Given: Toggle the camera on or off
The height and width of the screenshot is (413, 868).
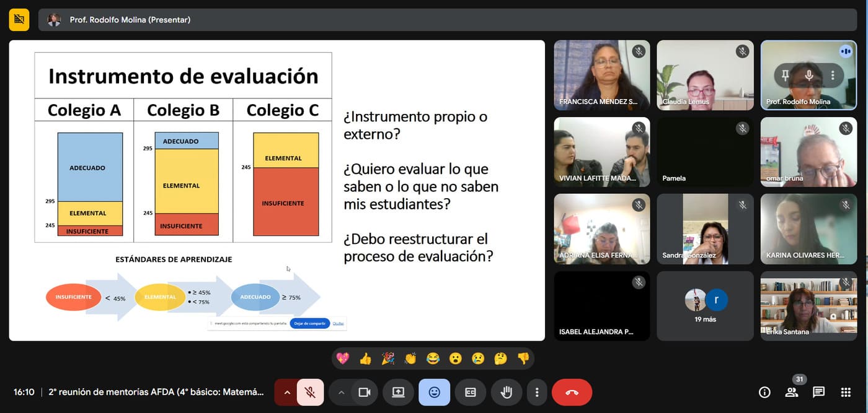Looking at the screenshot, I should point(364,393).
